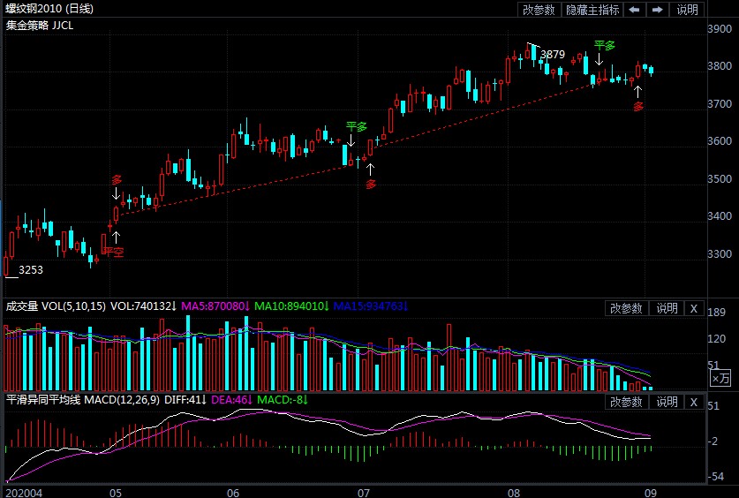
Task: Select the 集金策略 JJCL indicator label
Action: point(40,26)
